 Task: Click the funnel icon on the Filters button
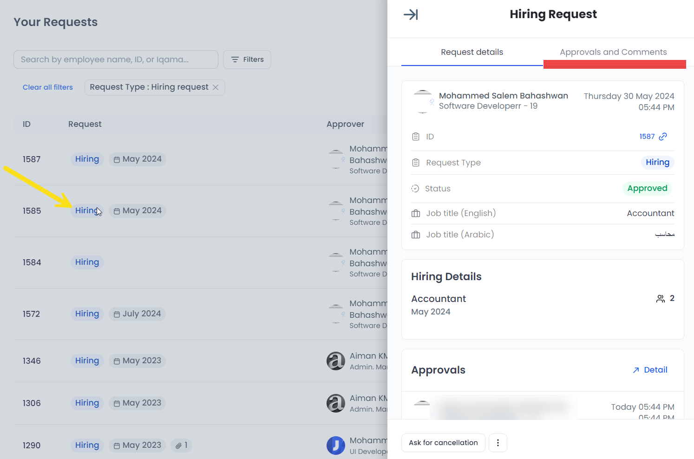(x=235, y=59)
